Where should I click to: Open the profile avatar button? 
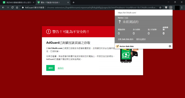coord(177,7)
